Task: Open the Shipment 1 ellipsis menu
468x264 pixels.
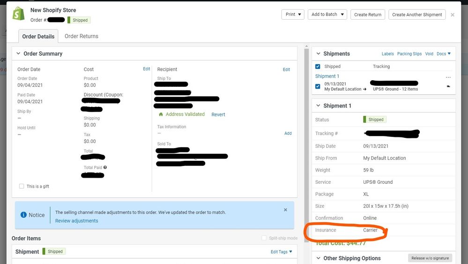Action: click(x=448, y=77)
